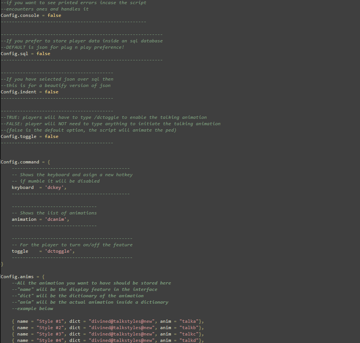Click the "Style #1" name string
The width and height of the screenshot is (360, 343).
[x=50, y=321]
